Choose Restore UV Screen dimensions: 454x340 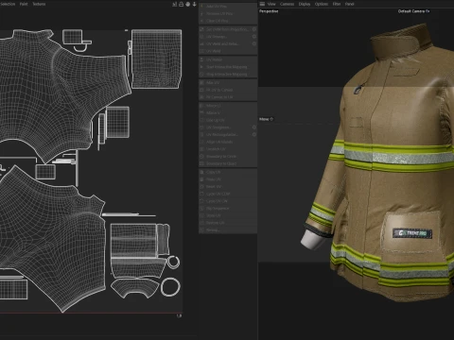(228, 223)
